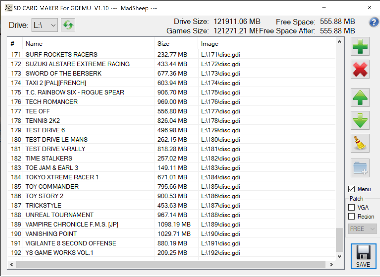Enable the Region patch checkbox
380x277 pixels.
point(352,216)
